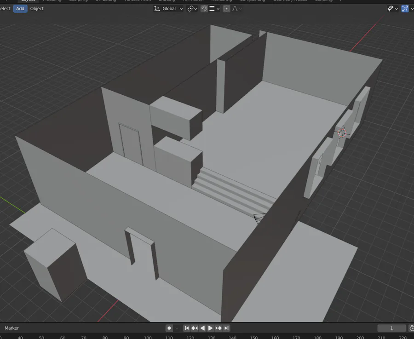The height and width of the screenshot is (339, 414).
Task: Jump to the next keyframe
Action: pos(218,328)
